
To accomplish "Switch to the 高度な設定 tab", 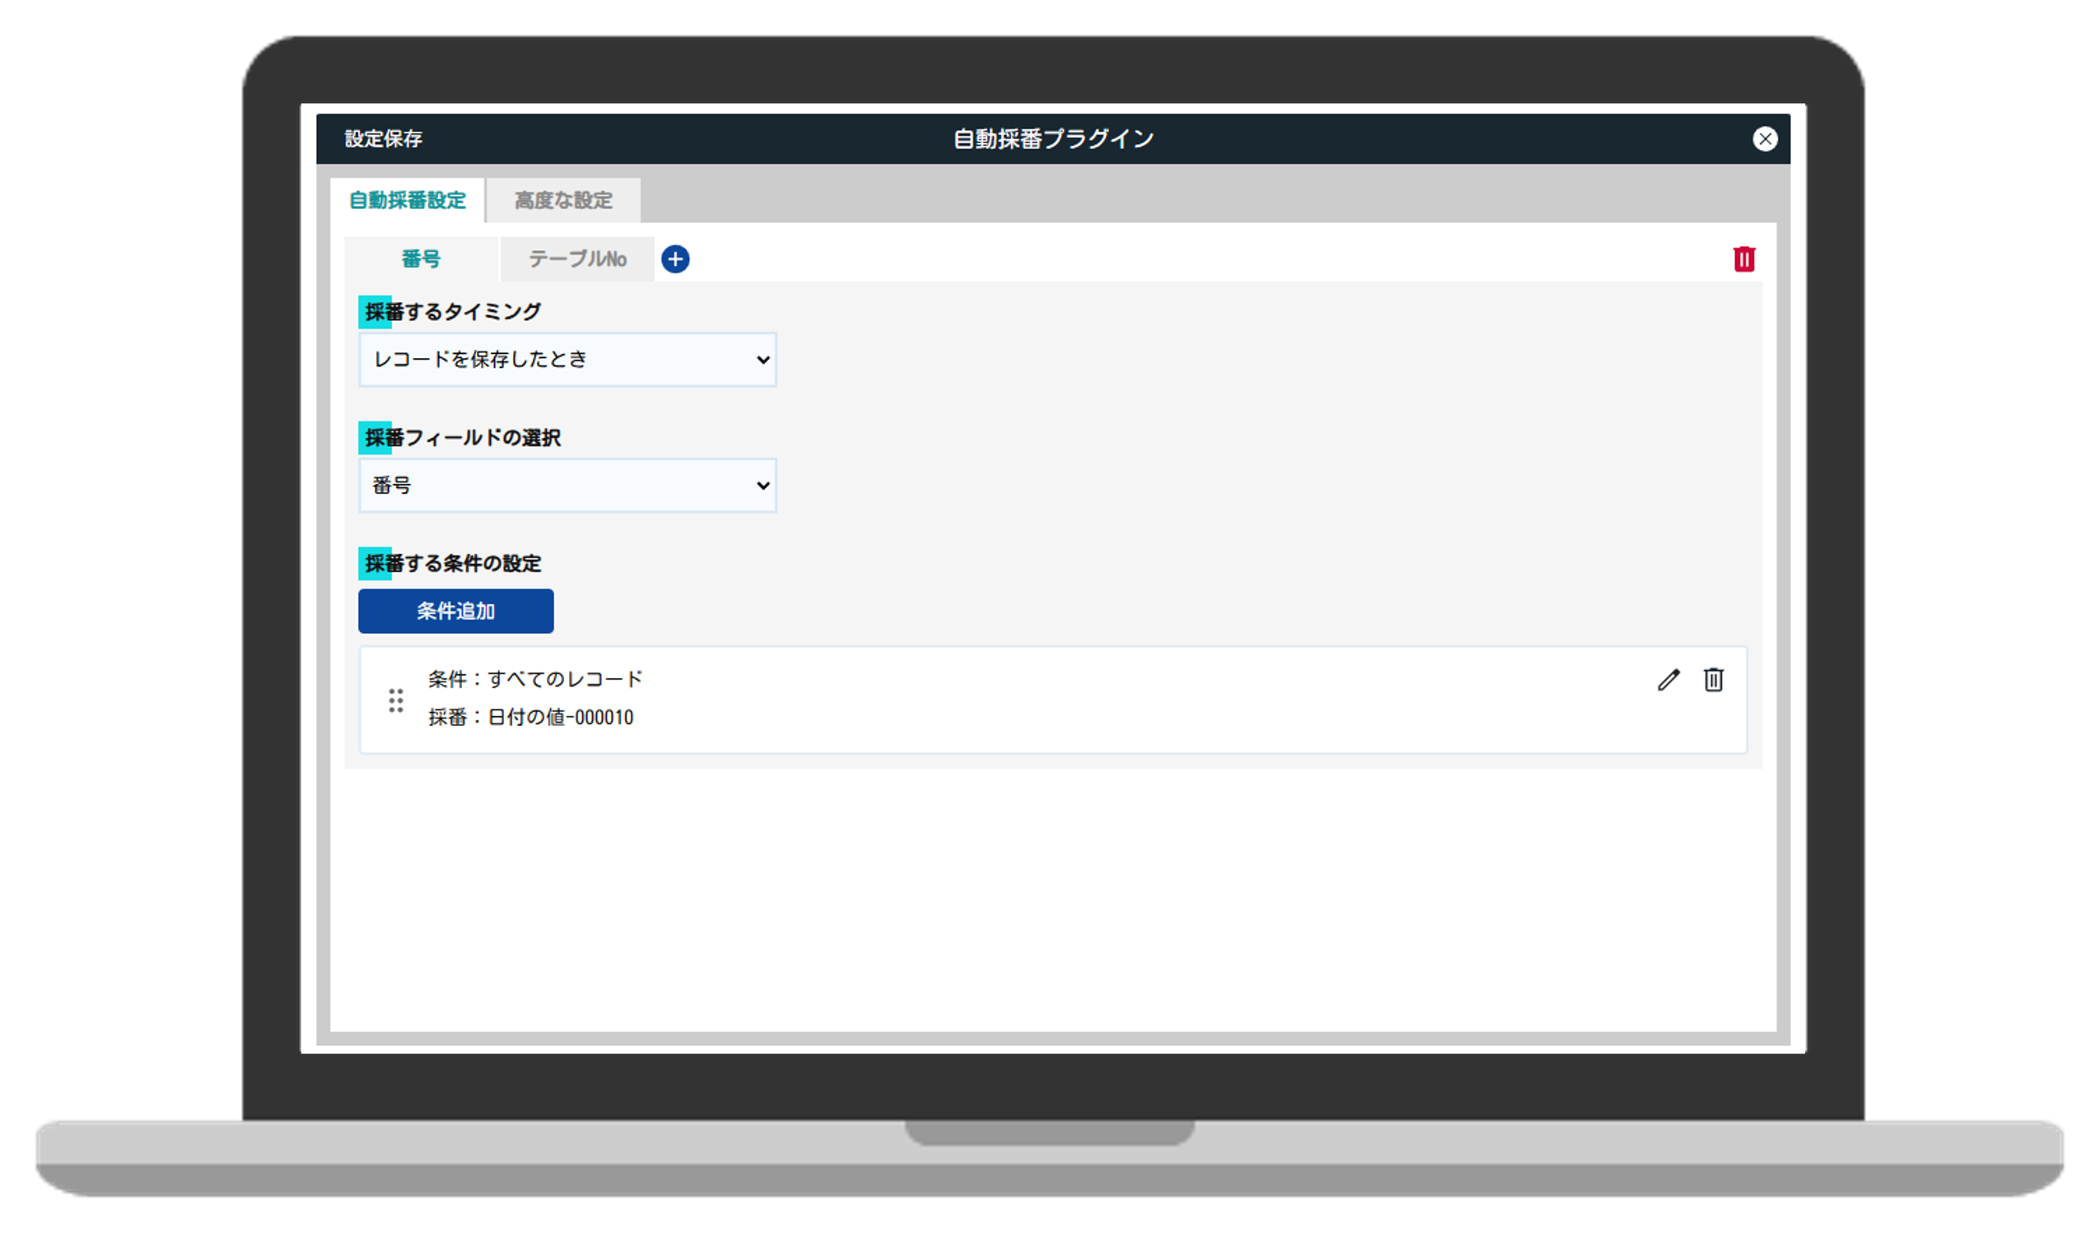I will (563, 201).
